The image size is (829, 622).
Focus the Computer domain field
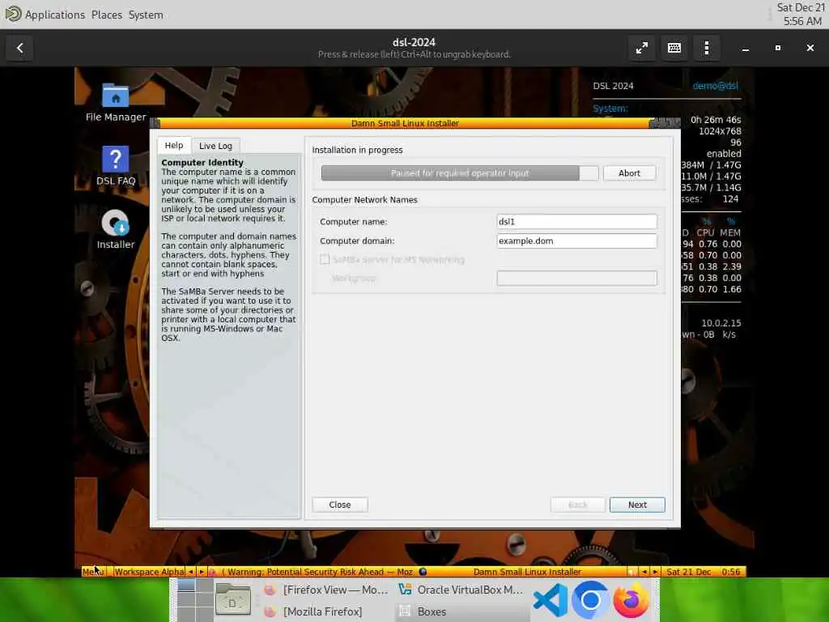point(576,241)
